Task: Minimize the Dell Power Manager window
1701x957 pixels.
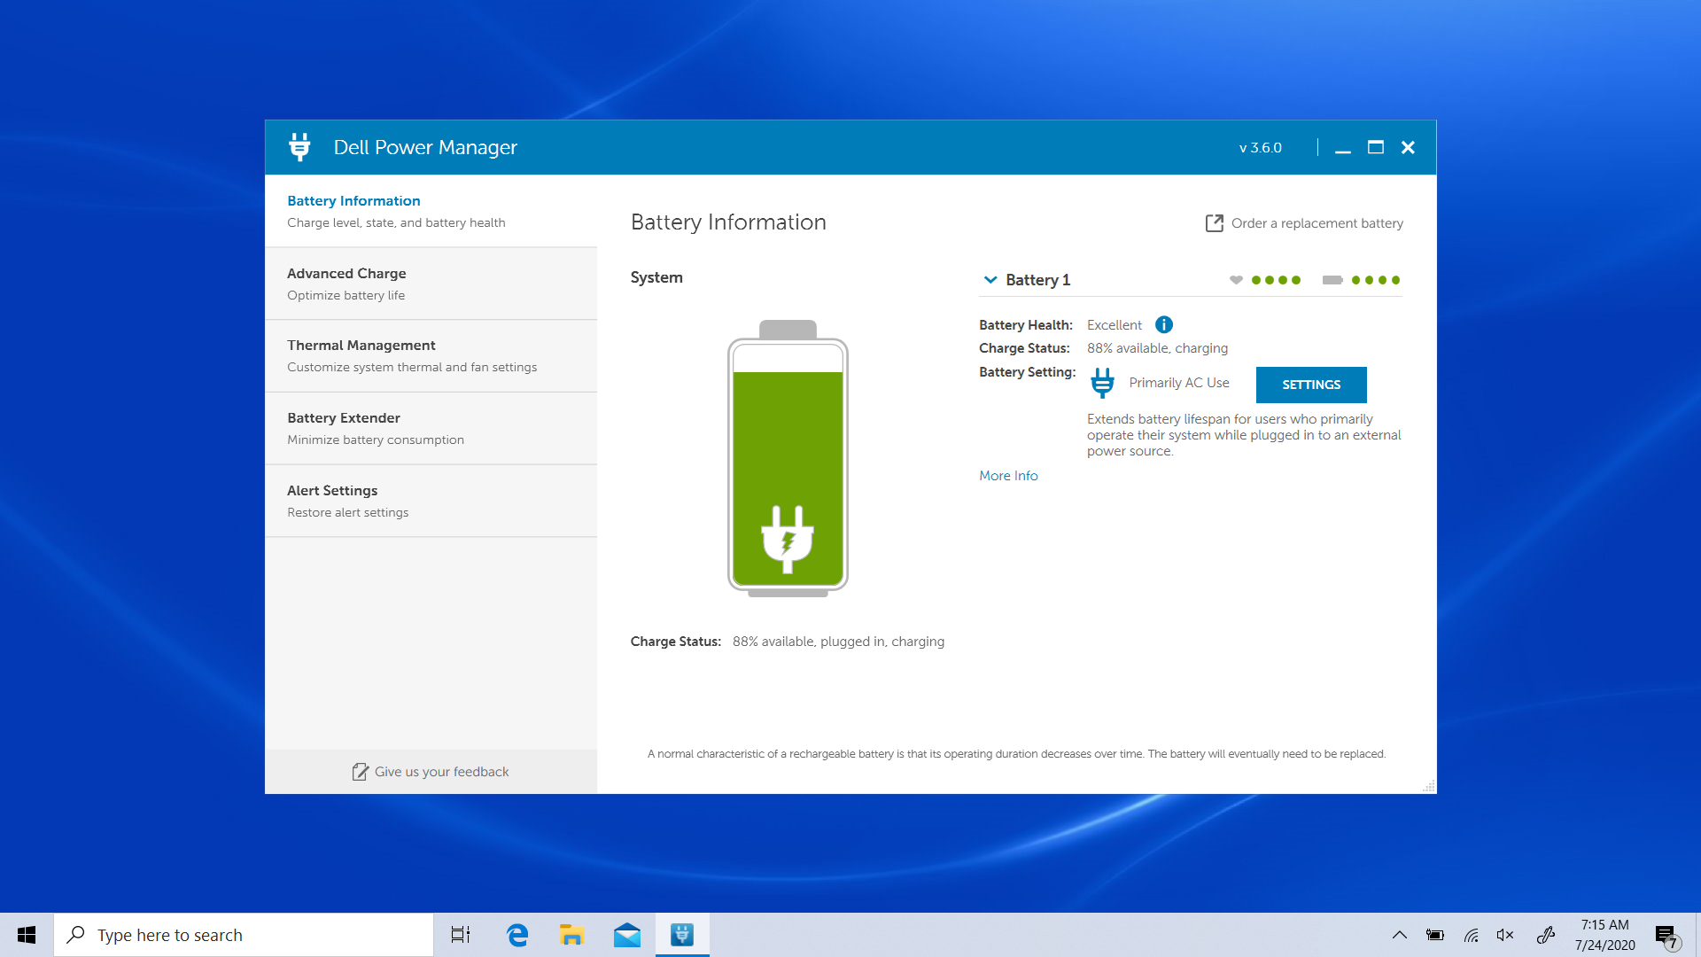Action: 1343,148
